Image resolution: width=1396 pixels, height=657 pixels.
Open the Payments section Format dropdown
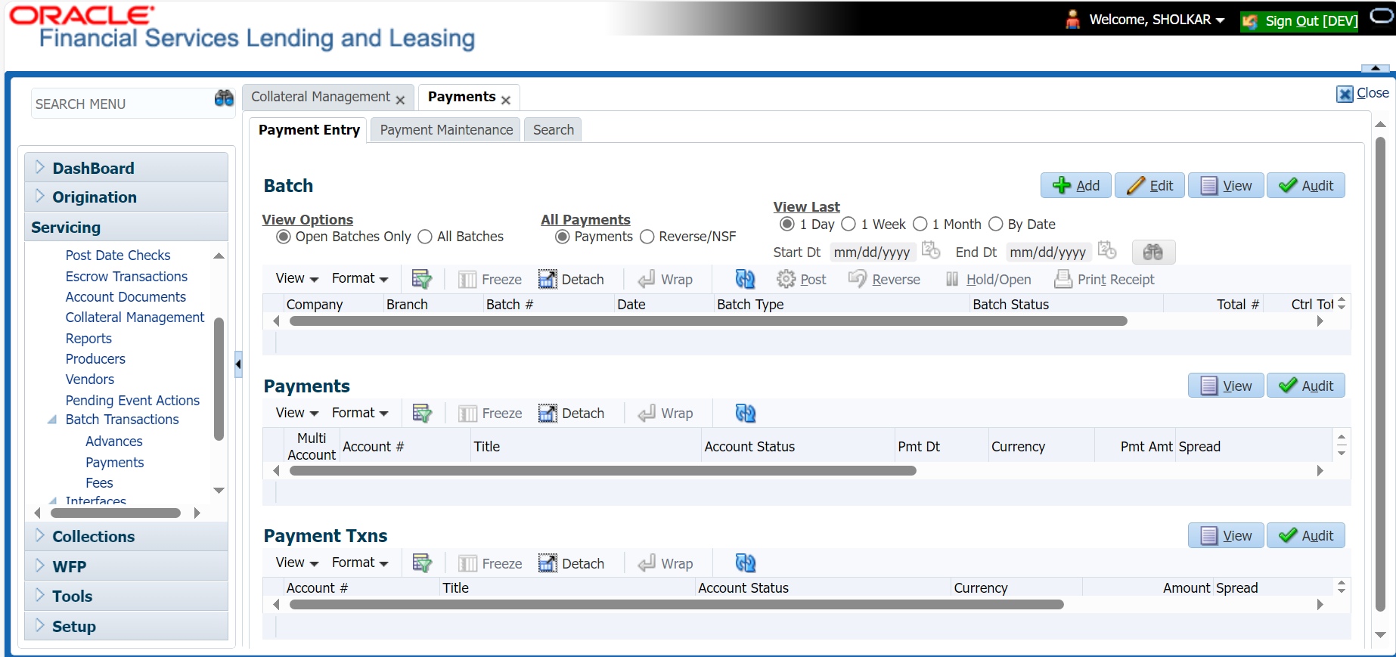[360, 413]
